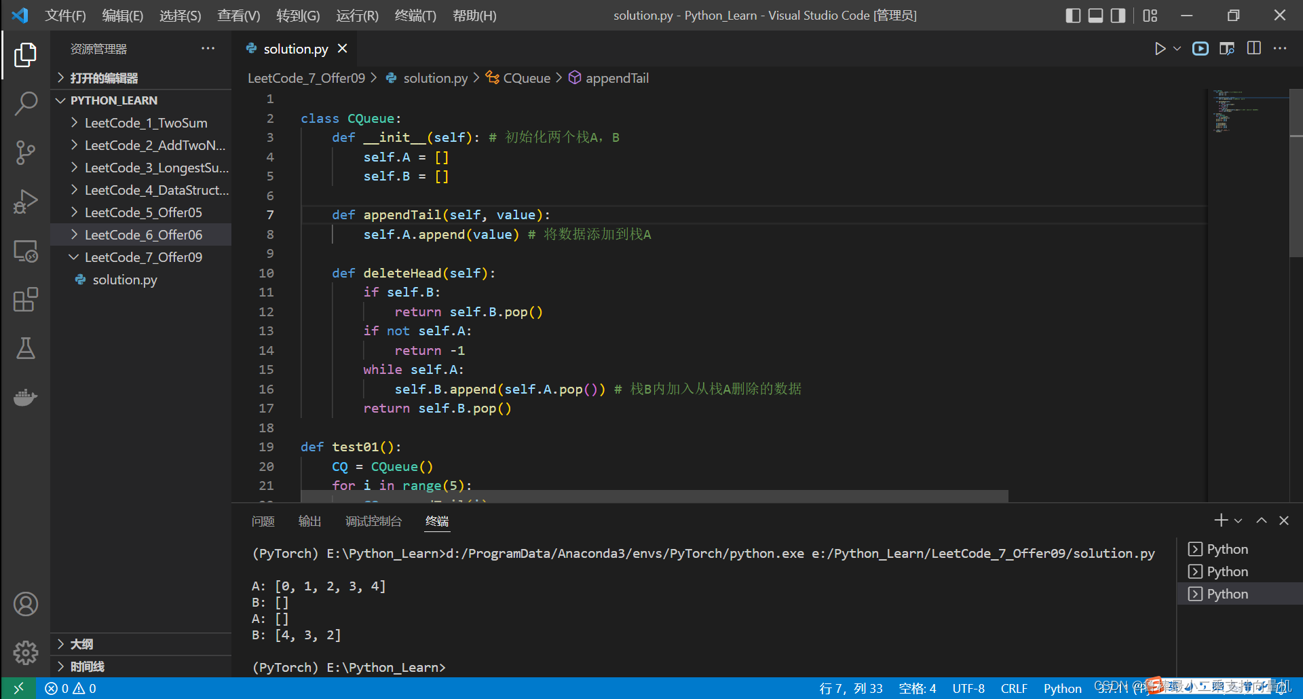
Task: Switch to 调试控制台 panel tab
Action: [x=373, y=521]
